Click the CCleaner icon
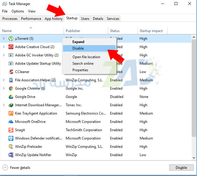197x176 pixels. tap(11, 72)
